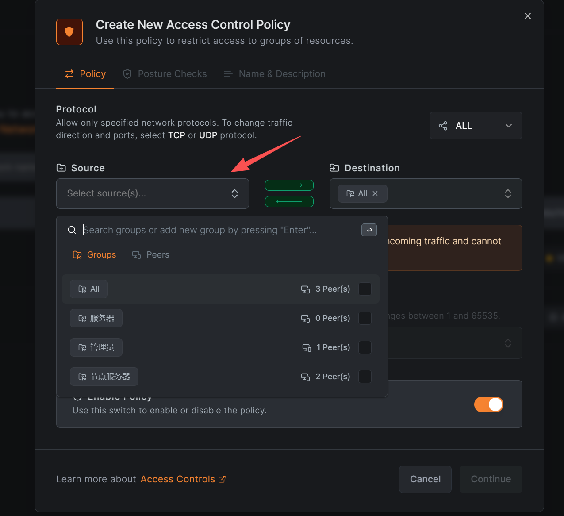Disable the Enable Policy switch

[488, 404]
